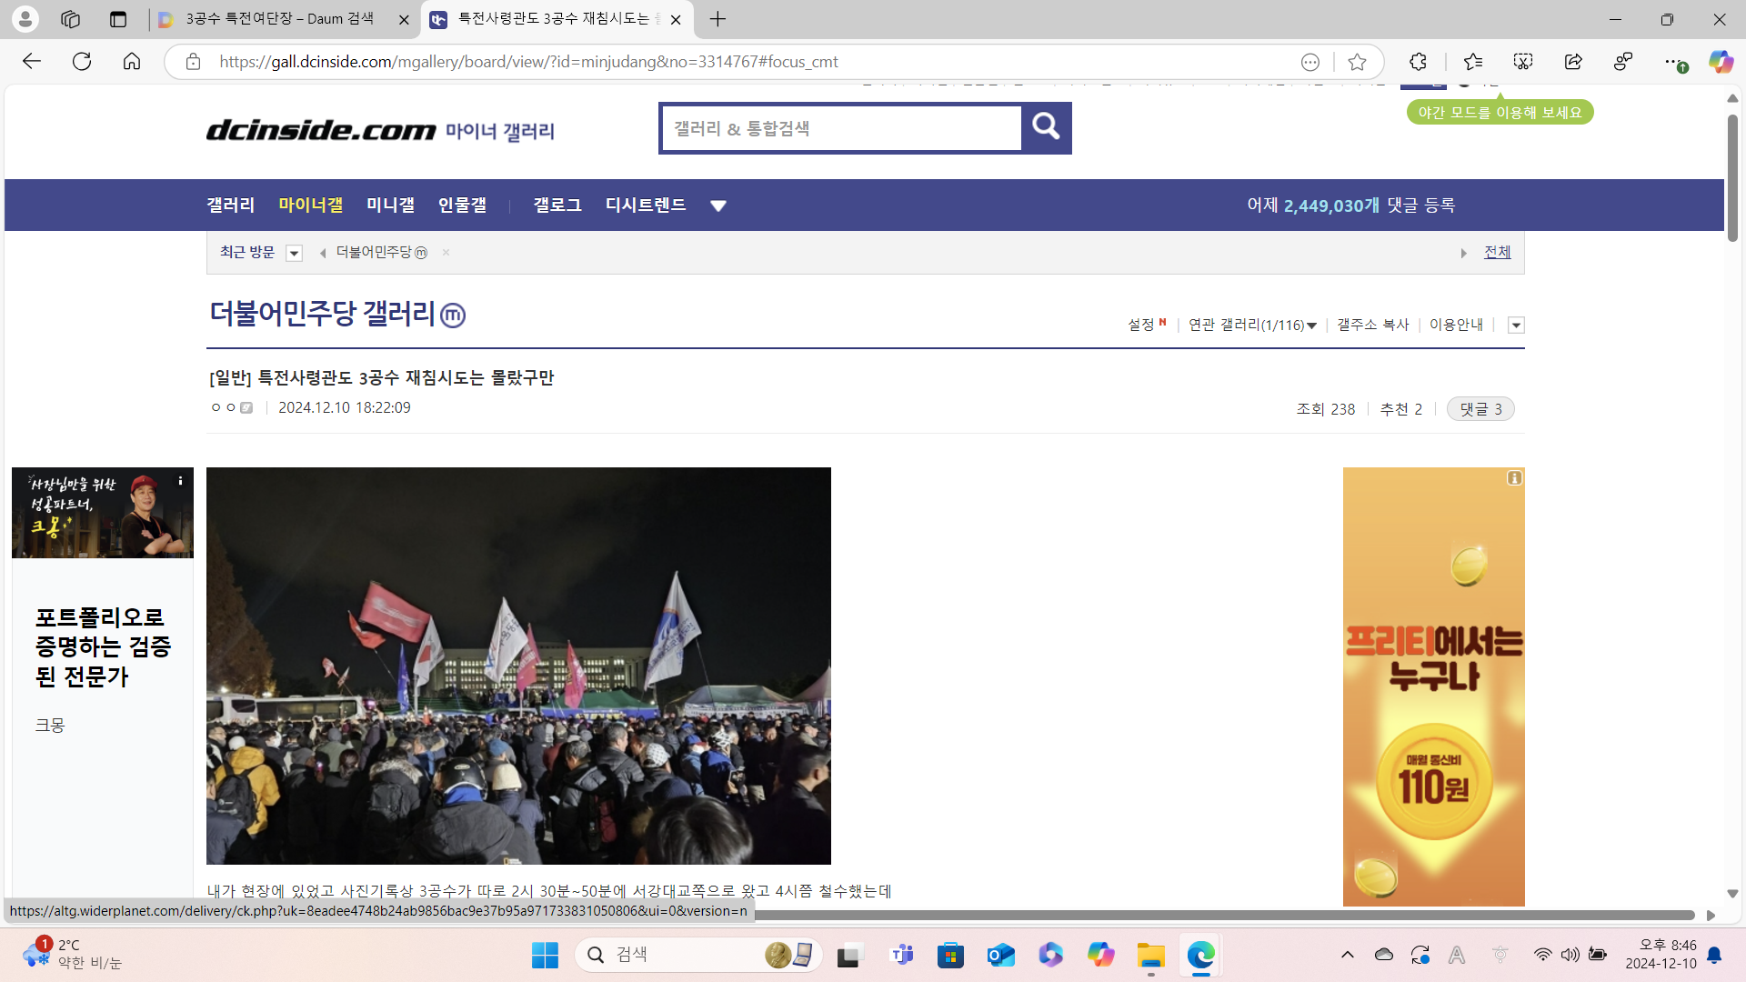Click the 갤러리 & 통합검색 input field
The width and height of the screenshot is (1746, 982).
coord(841,128)
